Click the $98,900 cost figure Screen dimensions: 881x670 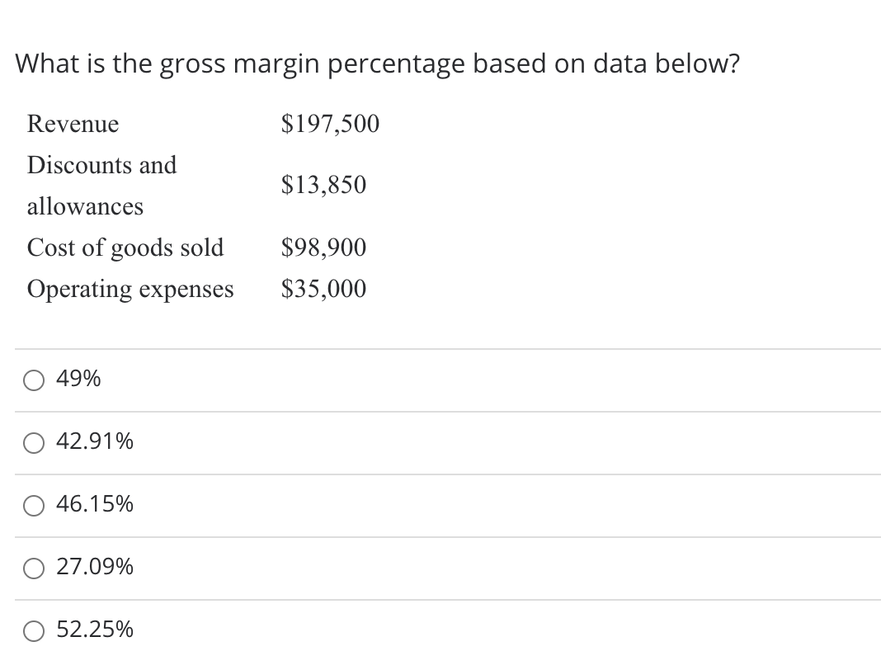323,248
